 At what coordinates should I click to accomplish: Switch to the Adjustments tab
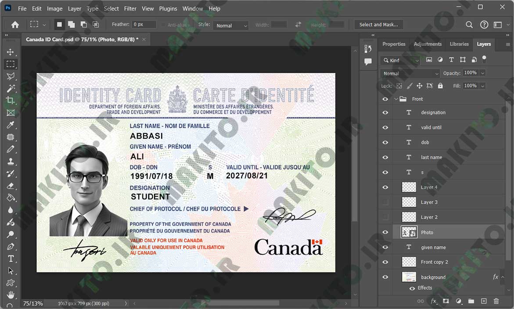[x=428, y=44]
